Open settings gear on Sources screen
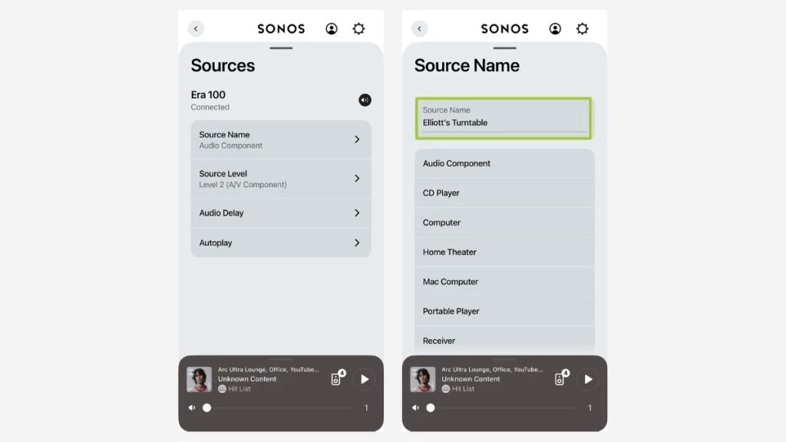This screenshot has height=442, width=786. tap(359, 28)
